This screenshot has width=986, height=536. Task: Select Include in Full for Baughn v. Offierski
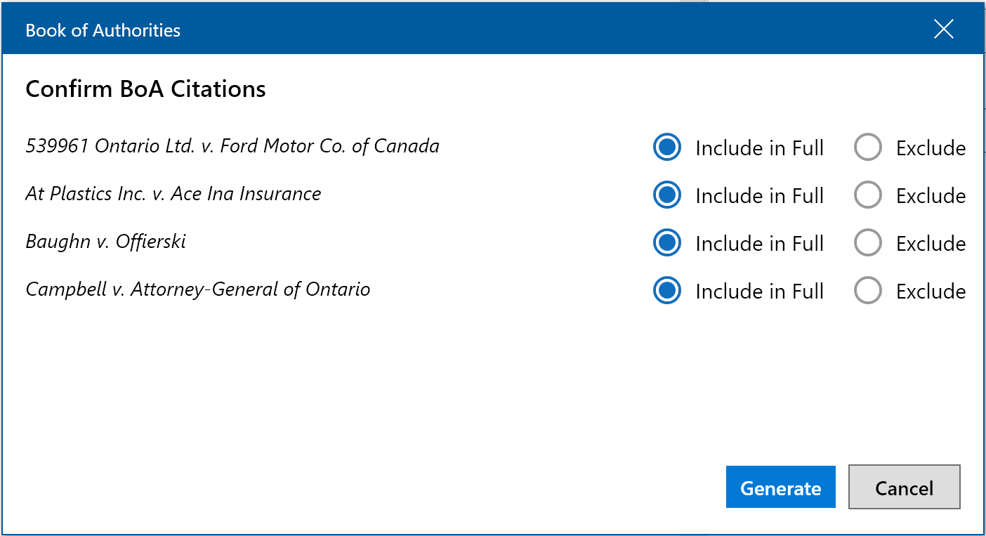point(666,243)
